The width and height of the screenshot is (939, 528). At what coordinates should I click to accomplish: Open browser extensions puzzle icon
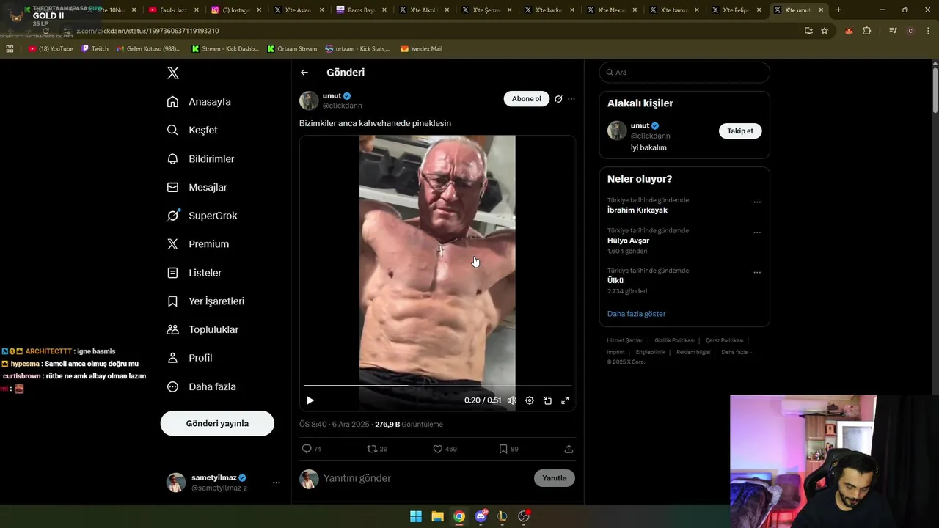(x=866, y=31)
